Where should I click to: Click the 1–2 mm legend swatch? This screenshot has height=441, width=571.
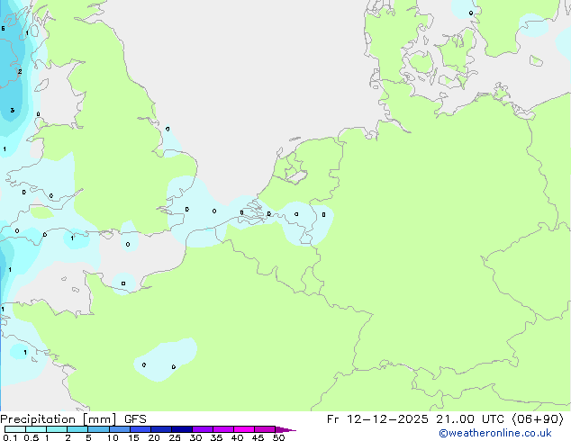click(57, 429)
